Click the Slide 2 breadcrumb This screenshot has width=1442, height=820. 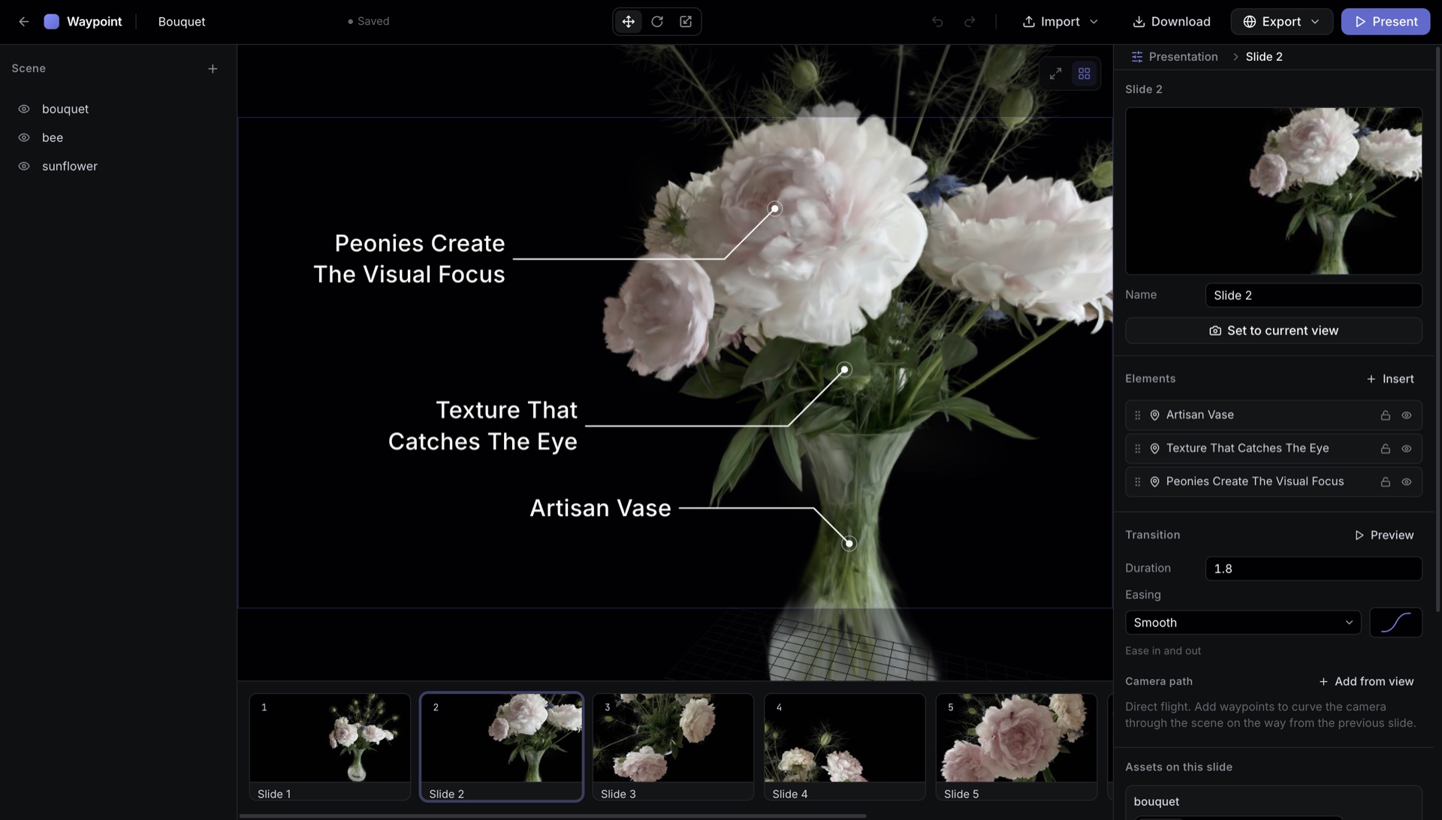click(x=1264, y=57)
